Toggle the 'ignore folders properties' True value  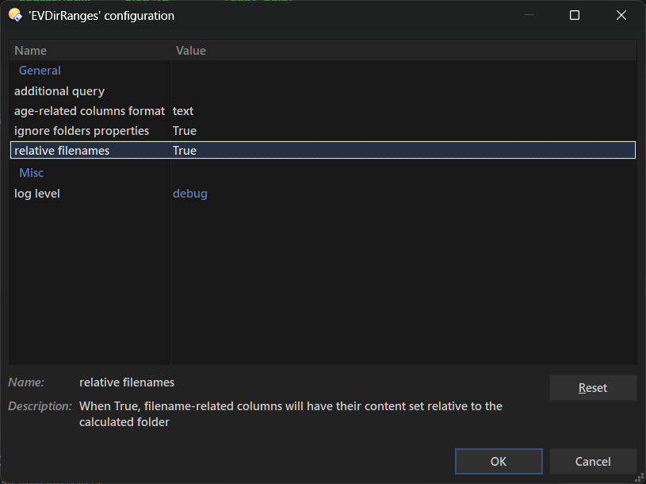tap(185, 131)
